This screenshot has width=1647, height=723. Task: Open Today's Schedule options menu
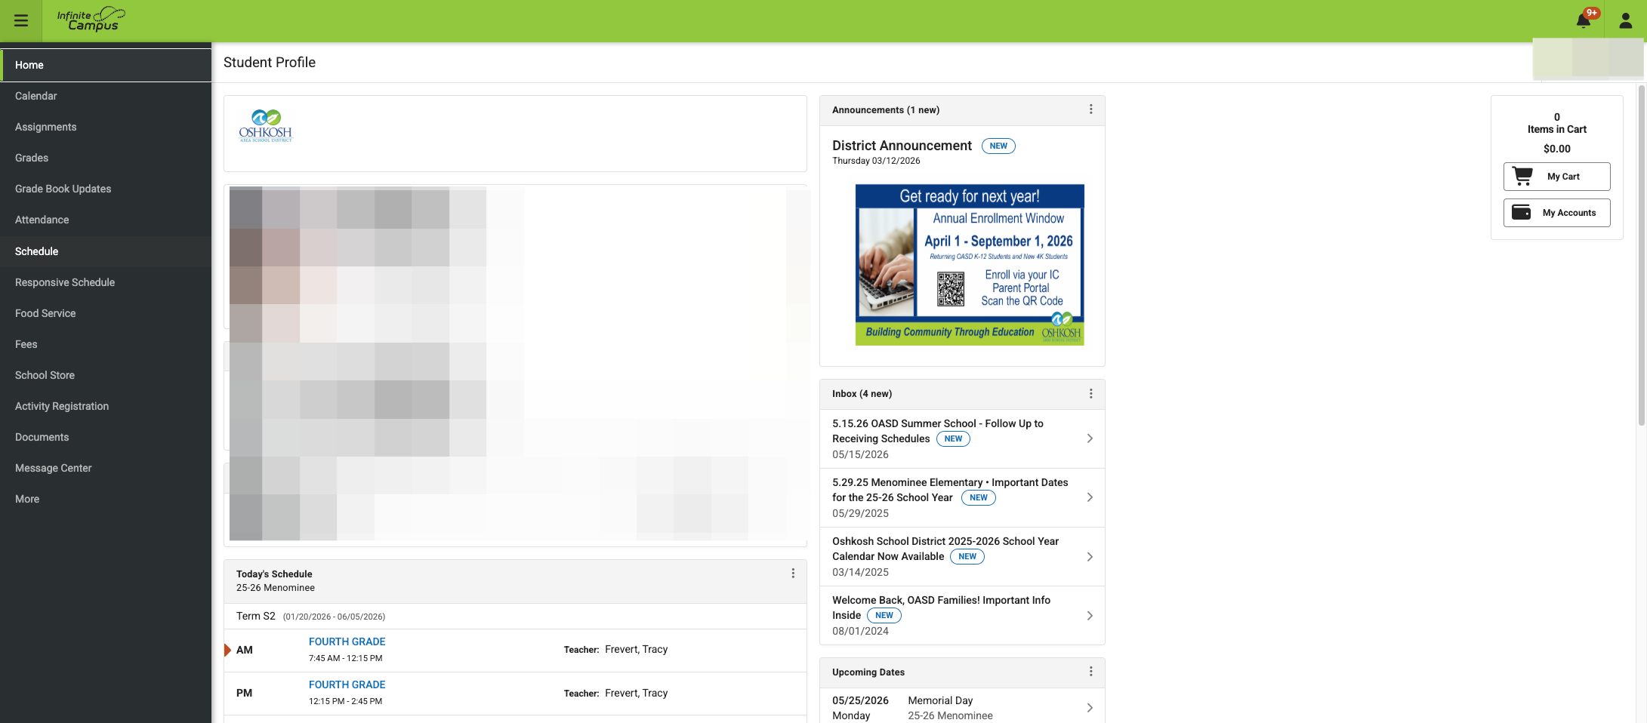(x=793, y=574)
